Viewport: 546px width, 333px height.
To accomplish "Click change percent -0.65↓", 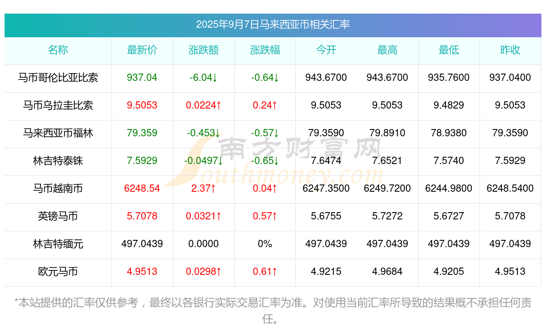I will (265, 161).
